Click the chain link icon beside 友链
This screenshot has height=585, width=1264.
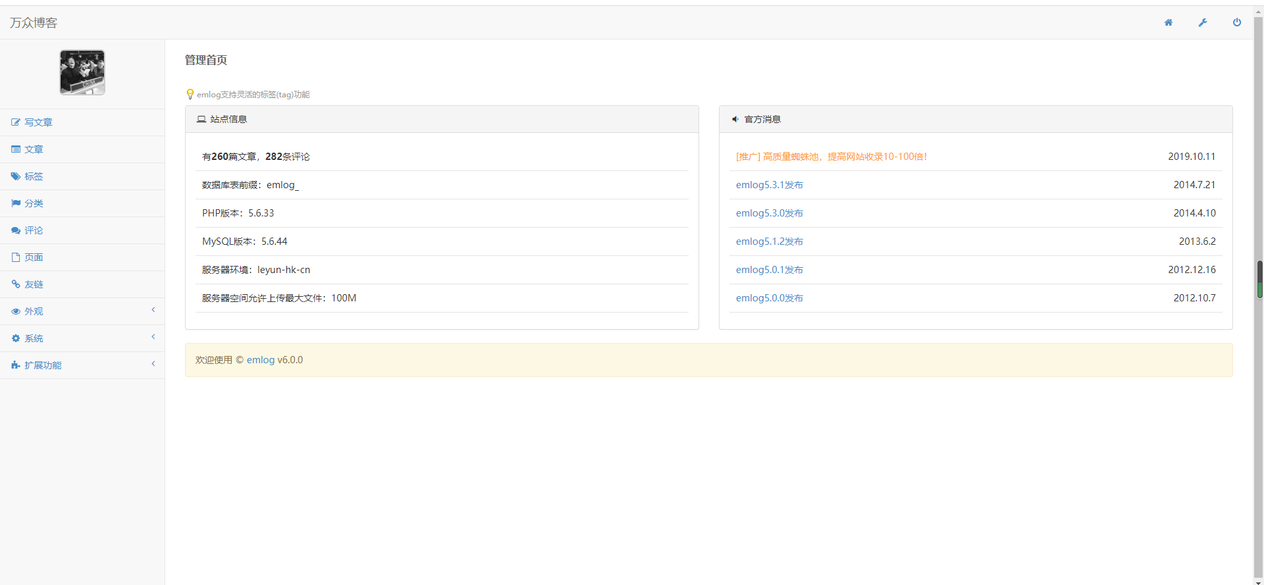[16, 284]
